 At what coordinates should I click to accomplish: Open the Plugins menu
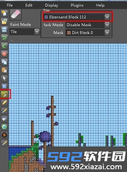pyautogui.click(x=77, y=5)
